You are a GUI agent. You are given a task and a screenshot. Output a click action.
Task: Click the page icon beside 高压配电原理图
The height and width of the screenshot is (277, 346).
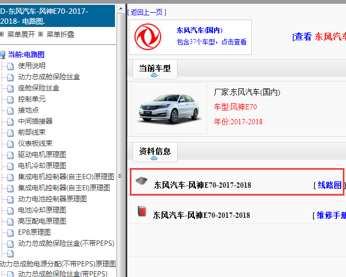11,221
